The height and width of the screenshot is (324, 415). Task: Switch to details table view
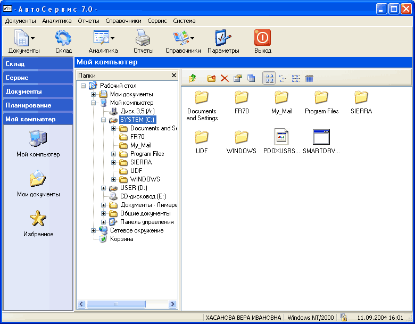[309, 79]
